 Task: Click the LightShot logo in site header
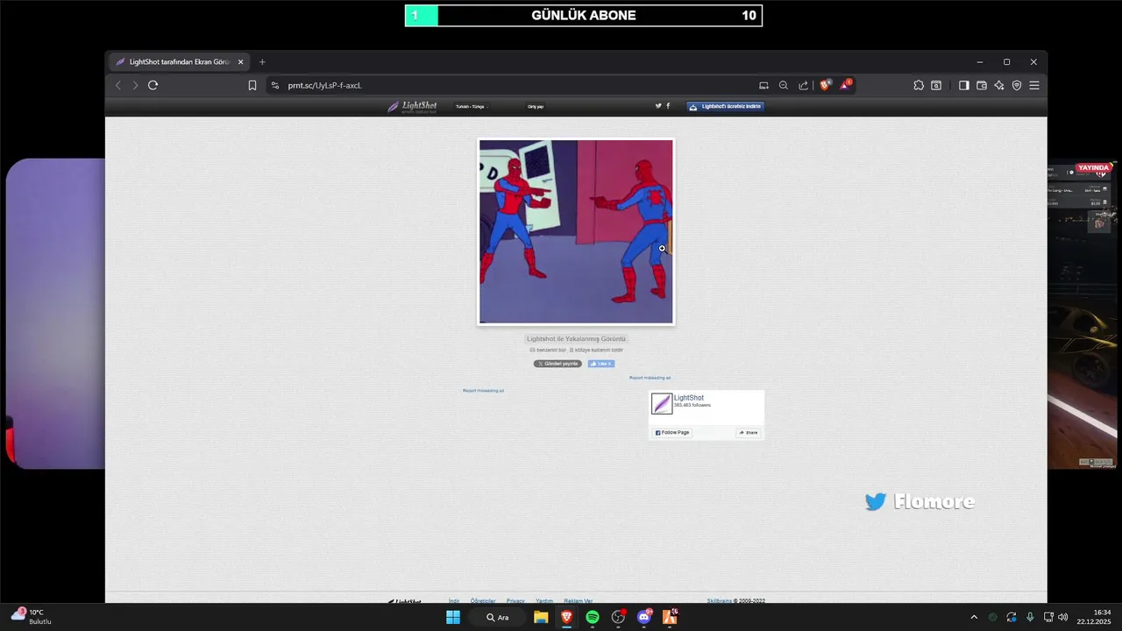click(412, 106)
